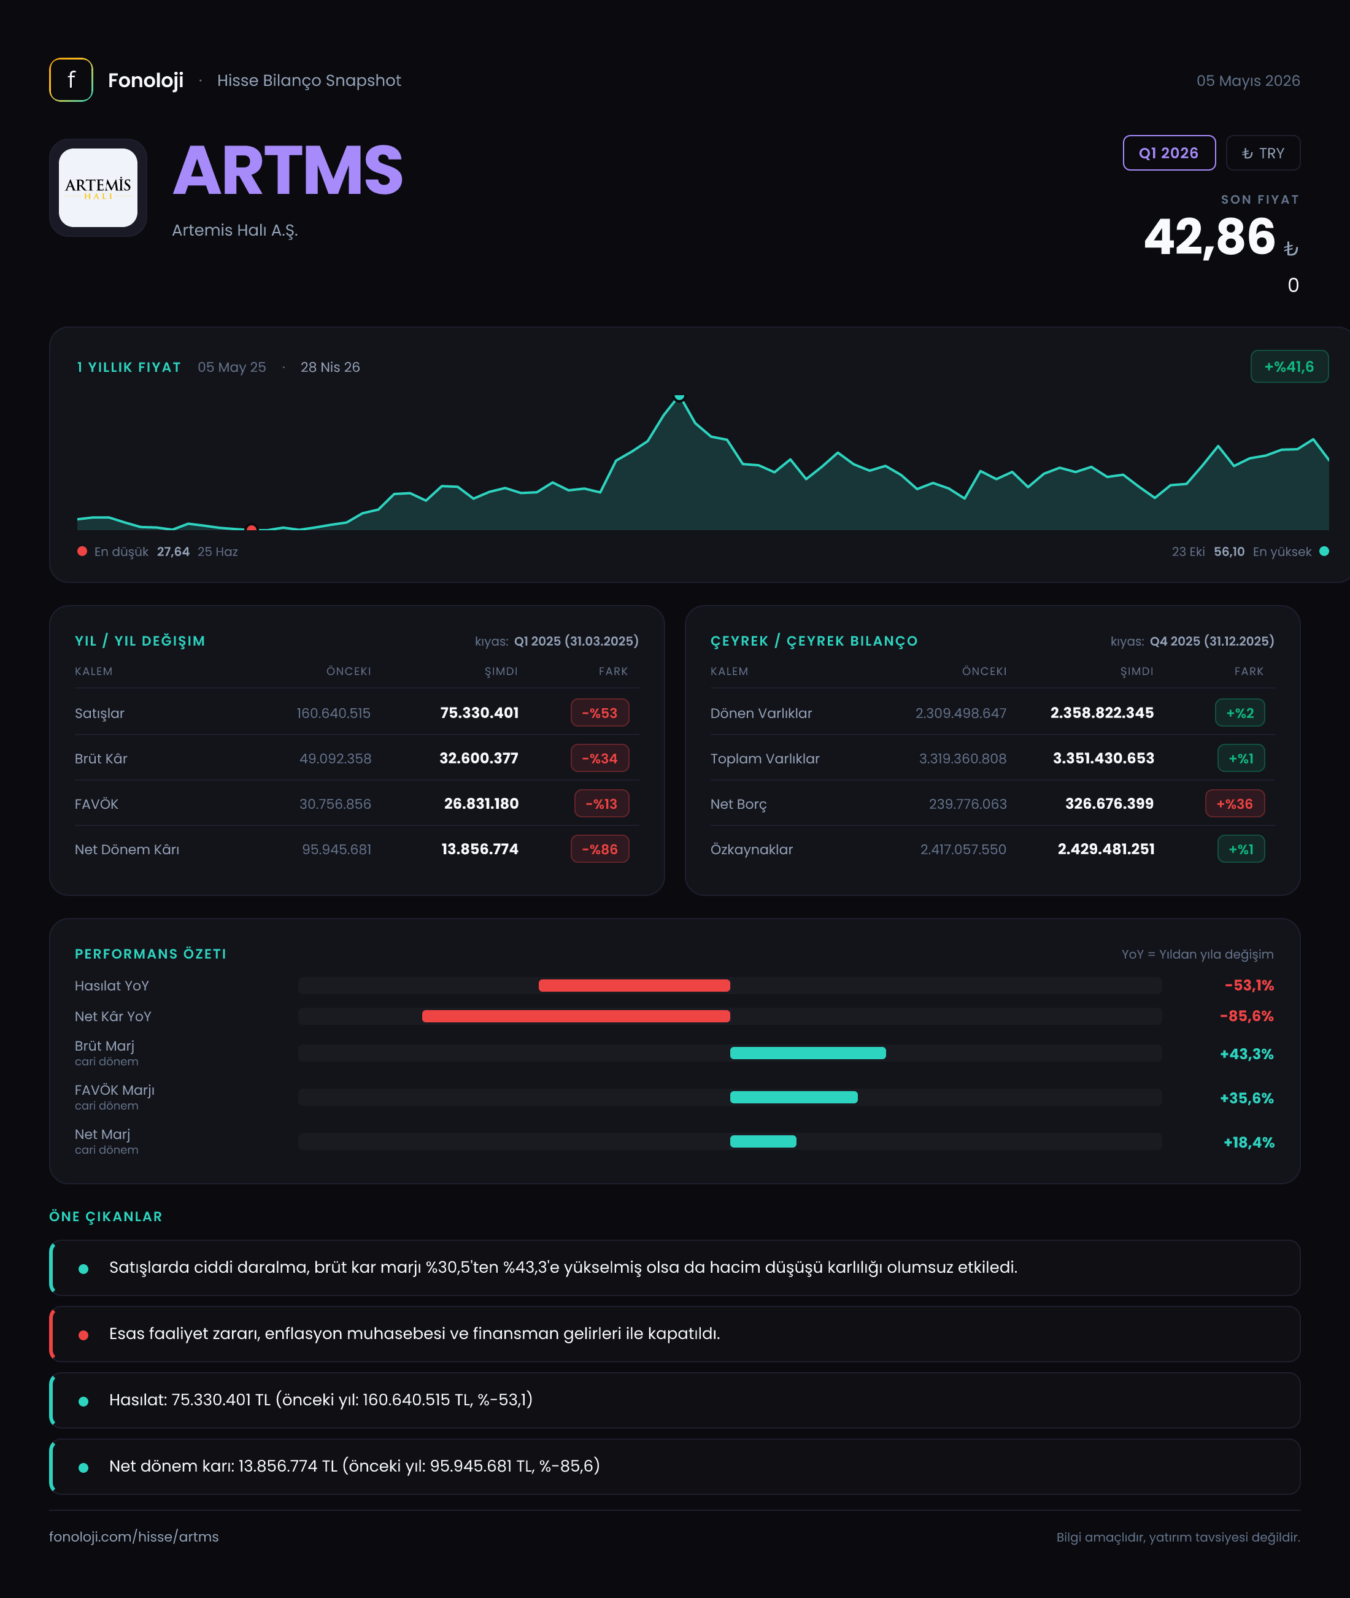Click the 1 YILLIK FİYAT label
1350x1598 pixels.
pyautogui.click(x=129, y=368)
